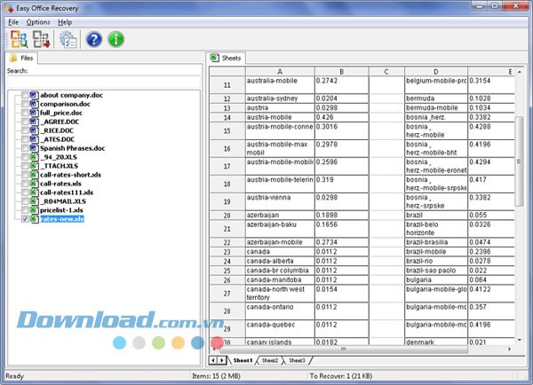
Task: Click the green info about icon
Action: (x=115, y=39)
